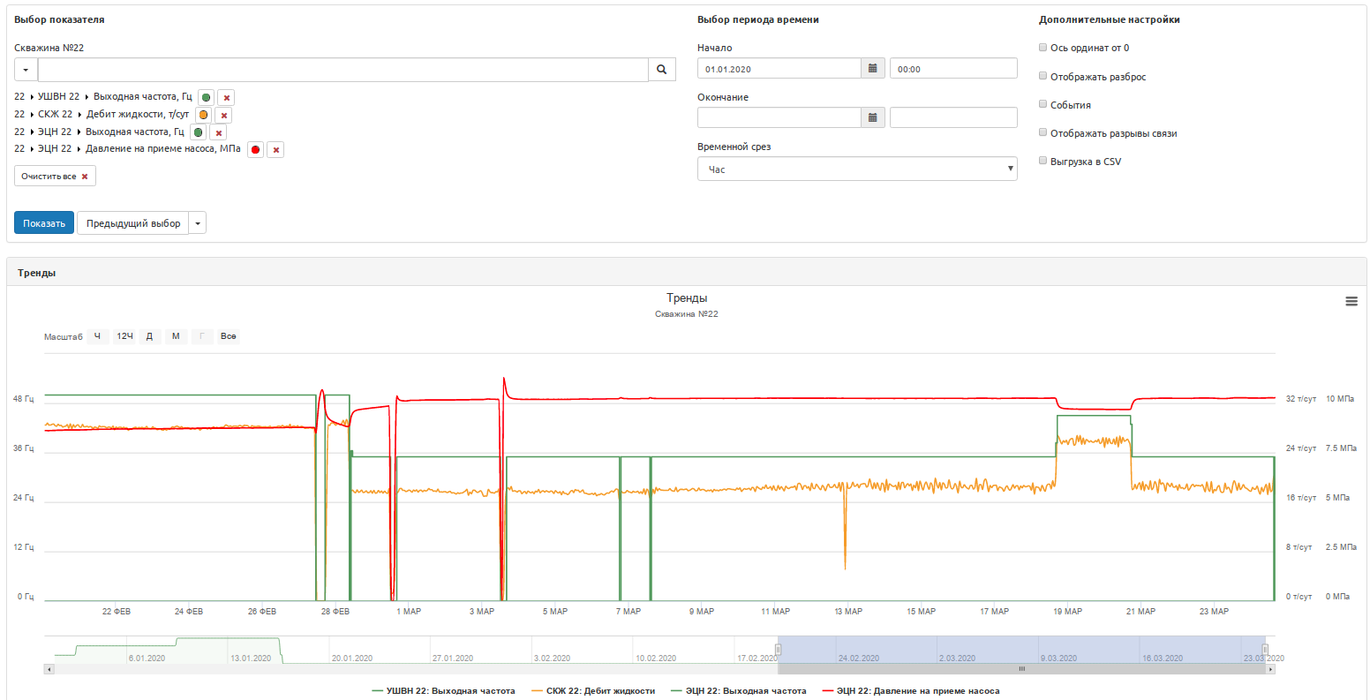Enable the 'Выгрузка в CSV' checkbox
Image resolution: width=1370 pixels, height=700 pixels.
tap(1043, 162)
